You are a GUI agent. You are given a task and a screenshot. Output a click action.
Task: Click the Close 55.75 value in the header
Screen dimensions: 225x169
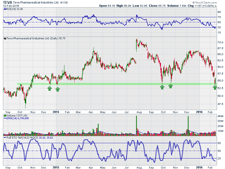pos(157,6)
